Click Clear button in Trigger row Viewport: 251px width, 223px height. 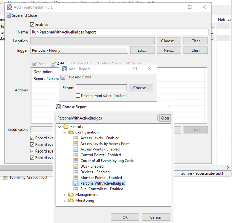(196, 50)
